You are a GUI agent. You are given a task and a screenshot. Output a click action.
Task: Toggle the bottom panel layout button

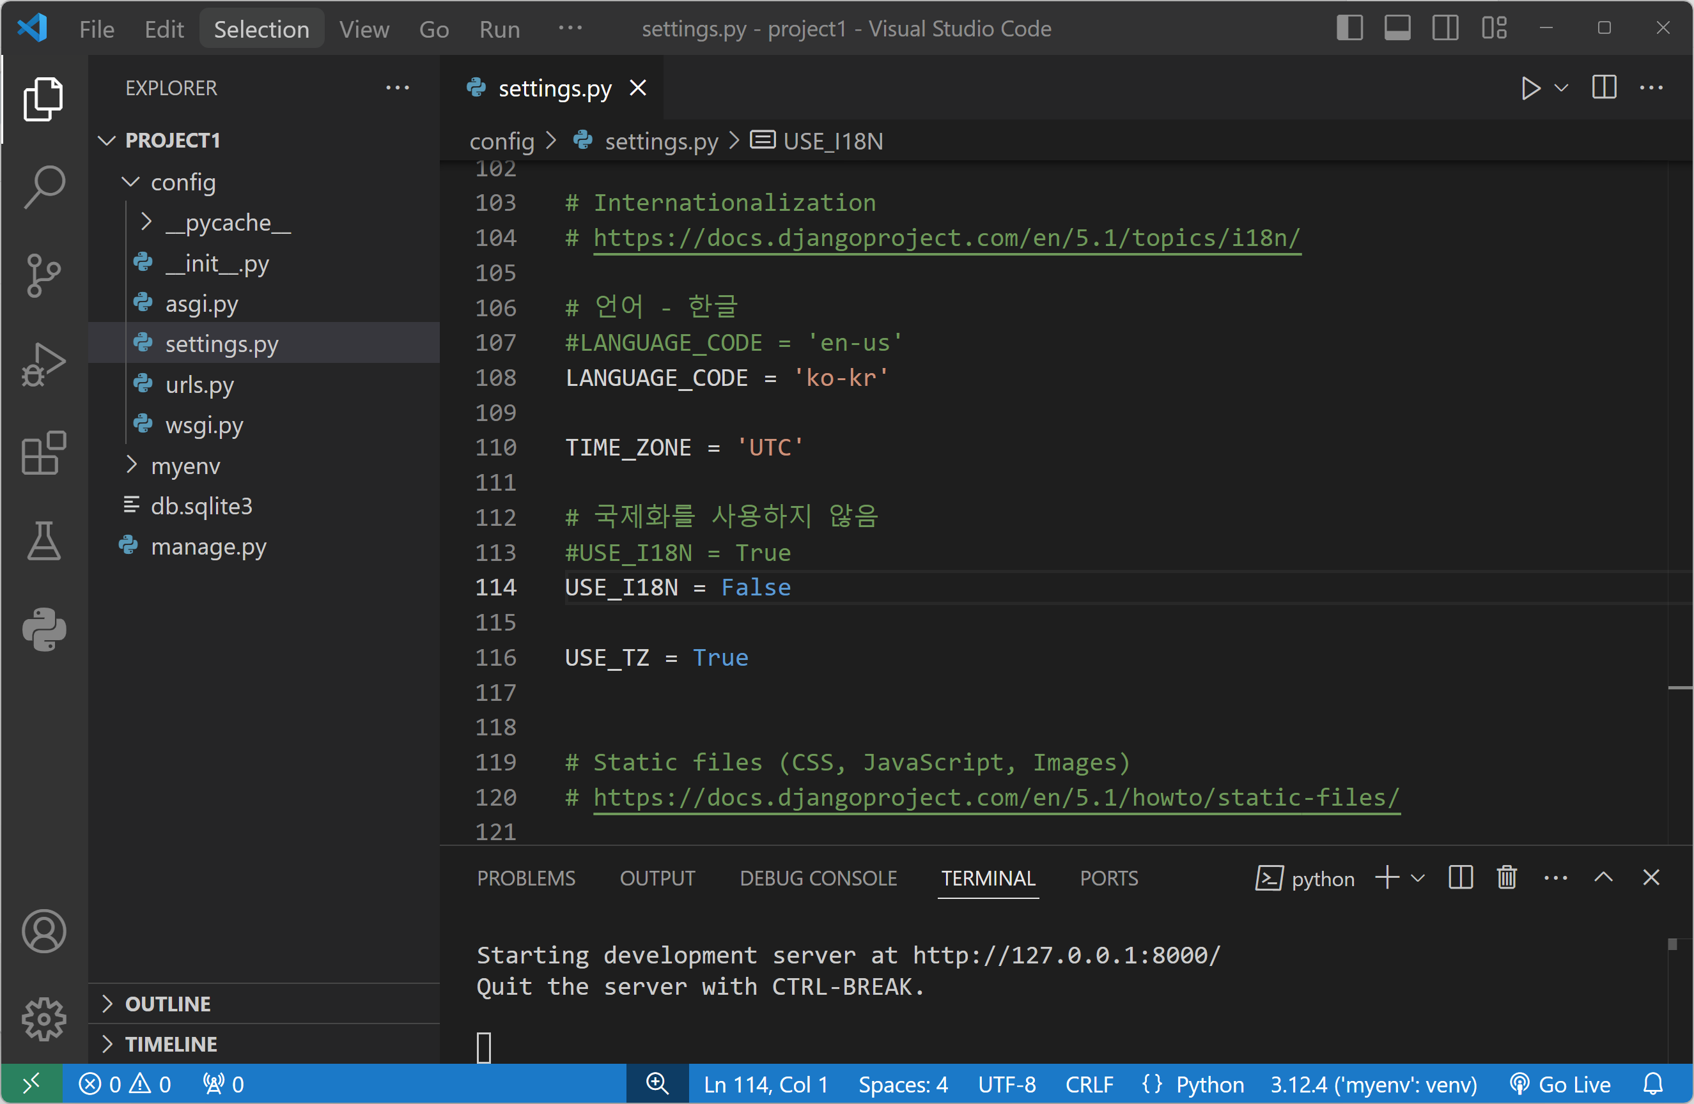1397,29
